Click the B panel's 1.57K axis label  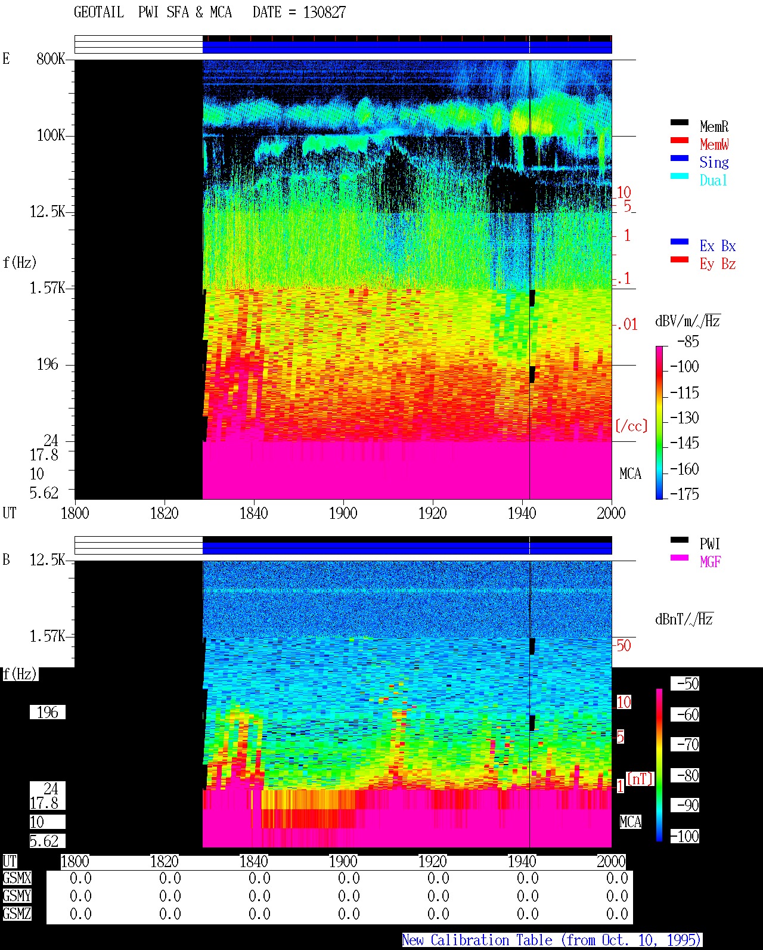48,636
